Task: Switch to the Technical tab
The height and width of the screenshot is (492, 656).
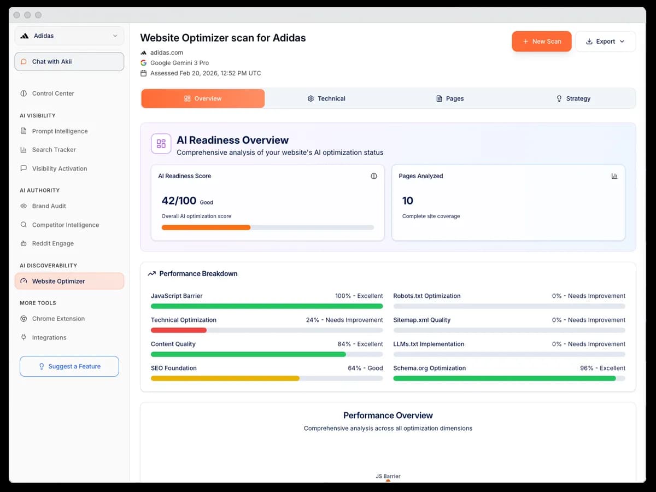Action: click(x=326, y=98)
